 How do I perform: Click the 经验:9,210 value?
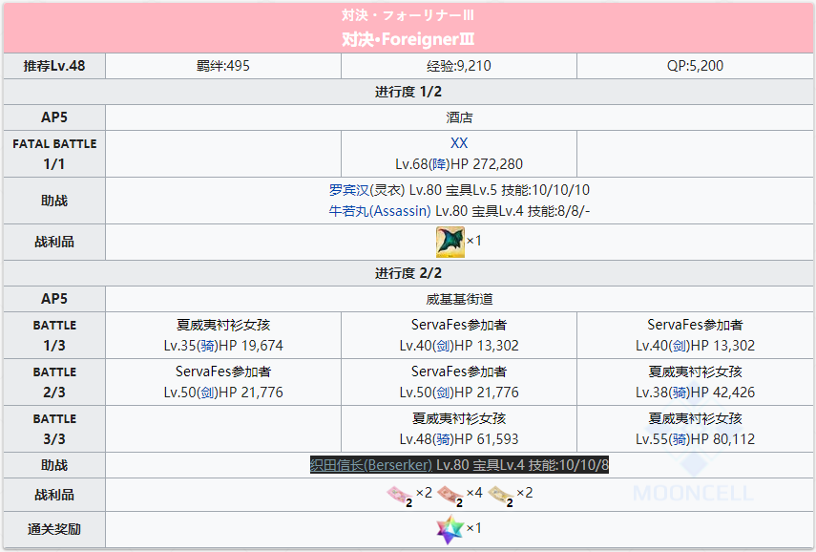click(459, 66)
